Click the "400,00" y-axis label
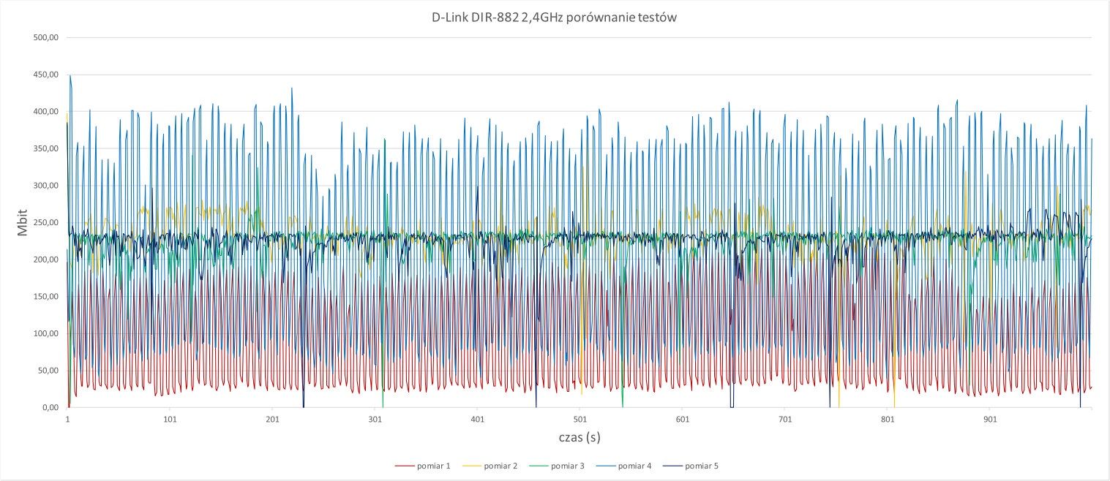The image size is (1110, 481). tap(47, 111)
